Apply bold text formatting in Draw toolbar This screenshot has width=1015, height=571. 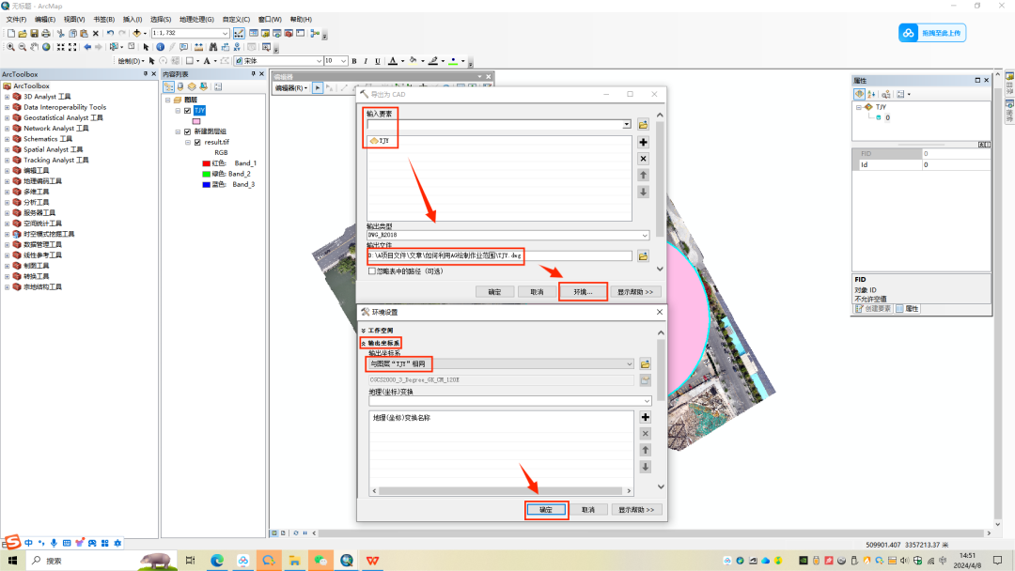click(354, 61)
